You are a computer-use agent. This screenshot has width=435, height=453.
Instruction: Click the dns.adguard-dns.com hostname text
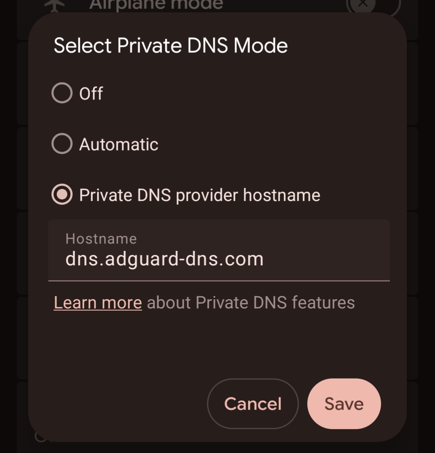click(x=164, y=259)
